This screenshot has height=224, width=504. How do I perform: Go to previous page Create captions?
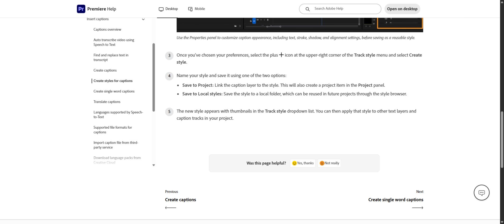click(x=180, y=200)
